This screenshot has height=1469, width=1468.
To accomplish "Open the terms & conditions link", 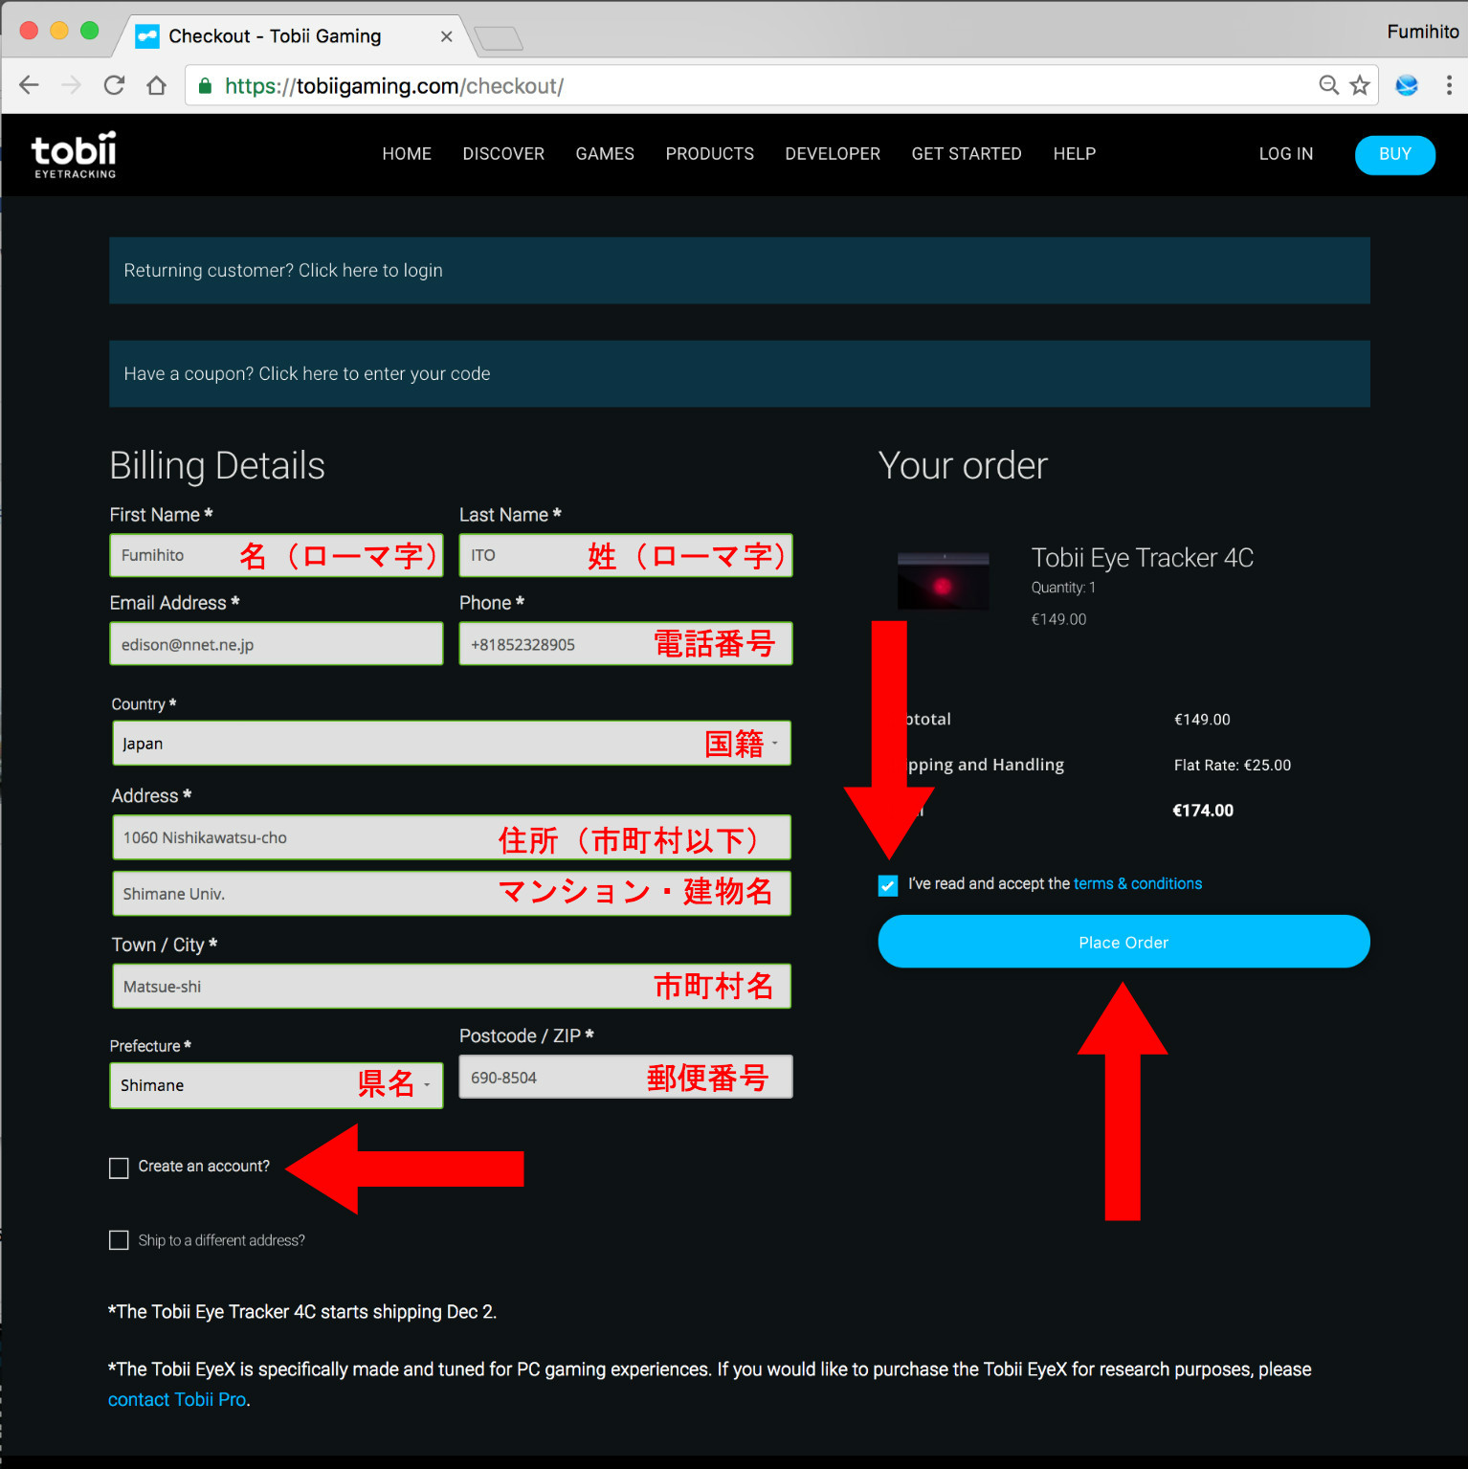I will tap(1138, 883).
